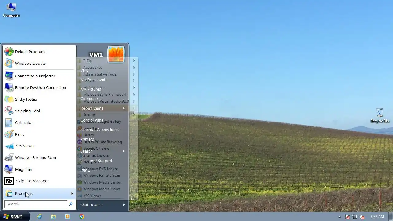Launch Windows Media Player from taskbar

click(68, 216)
